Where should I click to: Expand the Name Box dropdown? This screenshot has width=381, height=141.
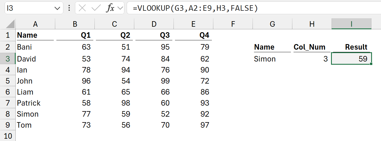point(57,8)
